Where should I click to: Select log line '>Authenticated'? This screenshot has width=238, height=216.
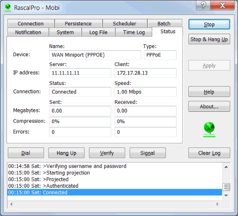115,186
